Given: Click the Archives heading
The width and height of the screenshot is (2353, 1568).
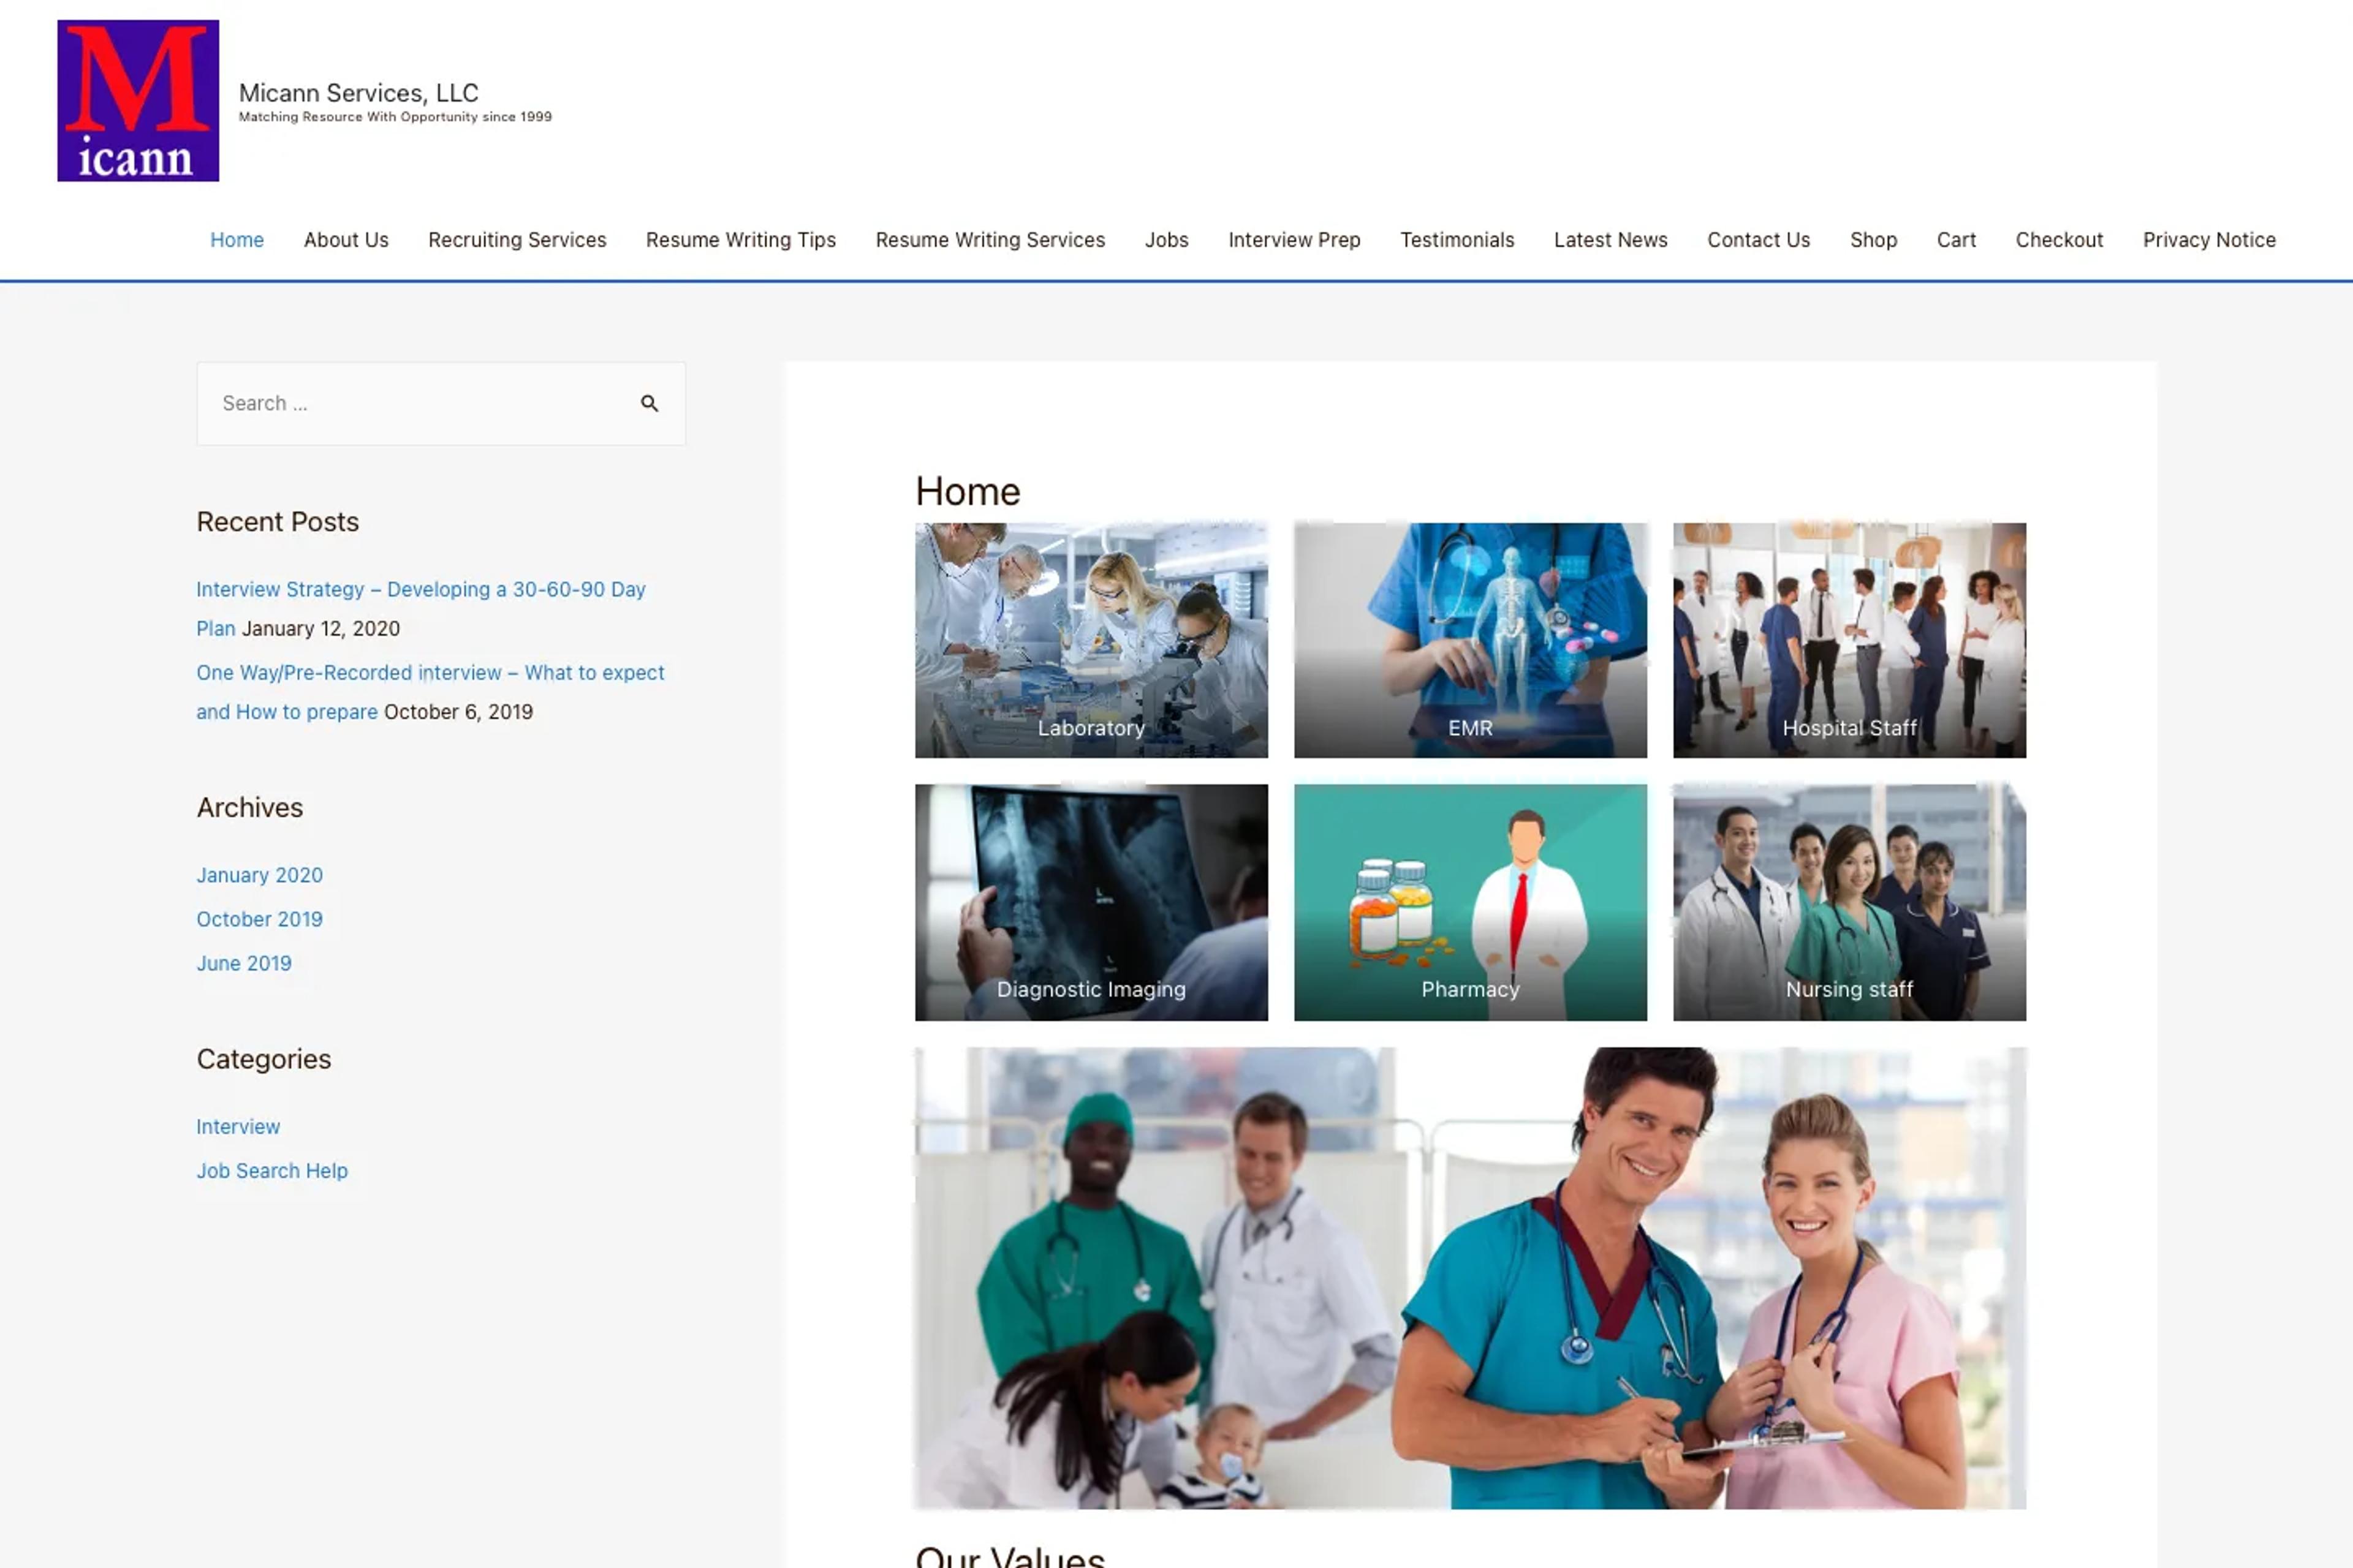Looking at the screenshot, I should point(249,807).
